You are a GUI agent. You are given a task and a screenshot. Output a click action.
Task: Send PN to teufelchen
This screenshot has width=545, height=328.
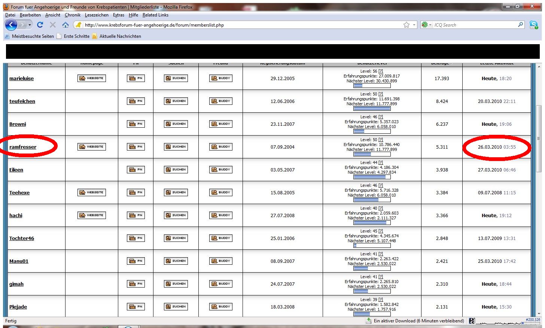click(x=136, y=101)
